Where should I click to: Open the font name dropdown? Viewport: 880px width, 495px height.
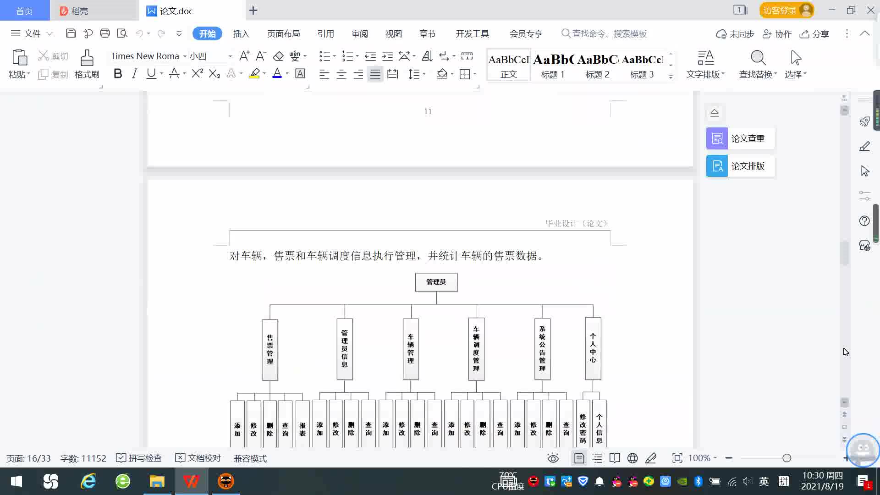tap(185, 56)
